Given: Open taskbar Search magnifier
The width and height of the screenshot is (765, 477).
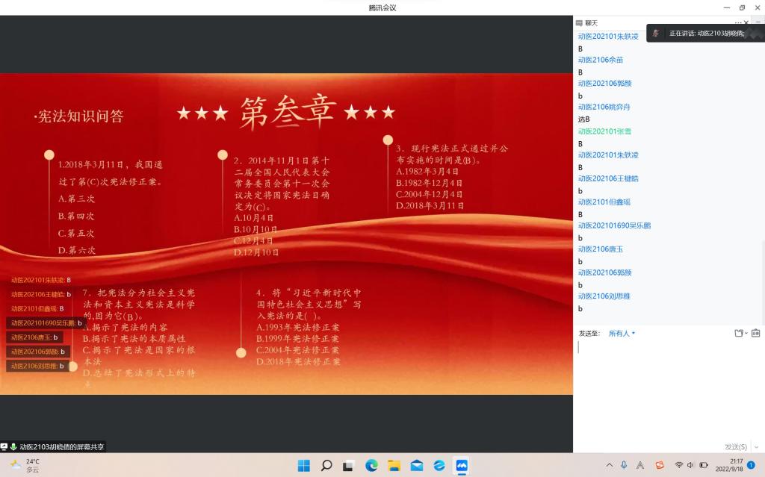Looking at the screenshot, I should click(326, 466).
